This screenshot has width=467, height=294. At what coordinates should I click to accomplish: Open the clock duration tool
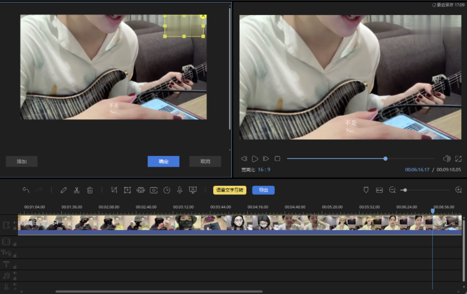167,190
